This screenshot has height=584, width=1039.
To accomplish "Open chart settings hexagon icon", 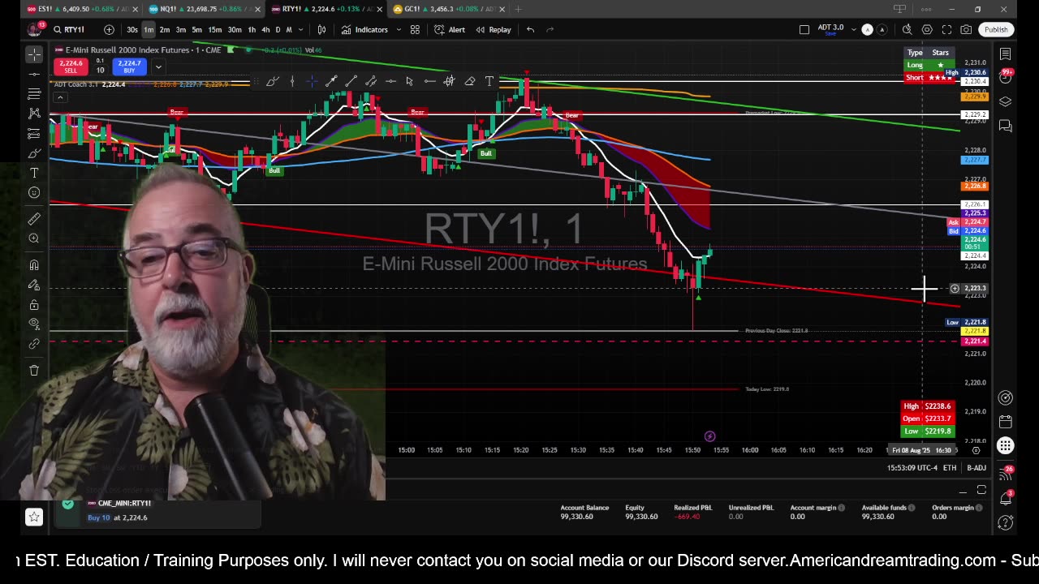I will pos(927,30).
